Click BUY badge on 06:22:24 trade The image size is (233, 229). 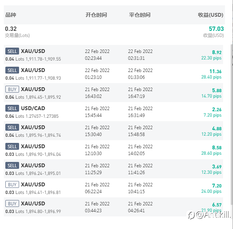tap(12, 184)
